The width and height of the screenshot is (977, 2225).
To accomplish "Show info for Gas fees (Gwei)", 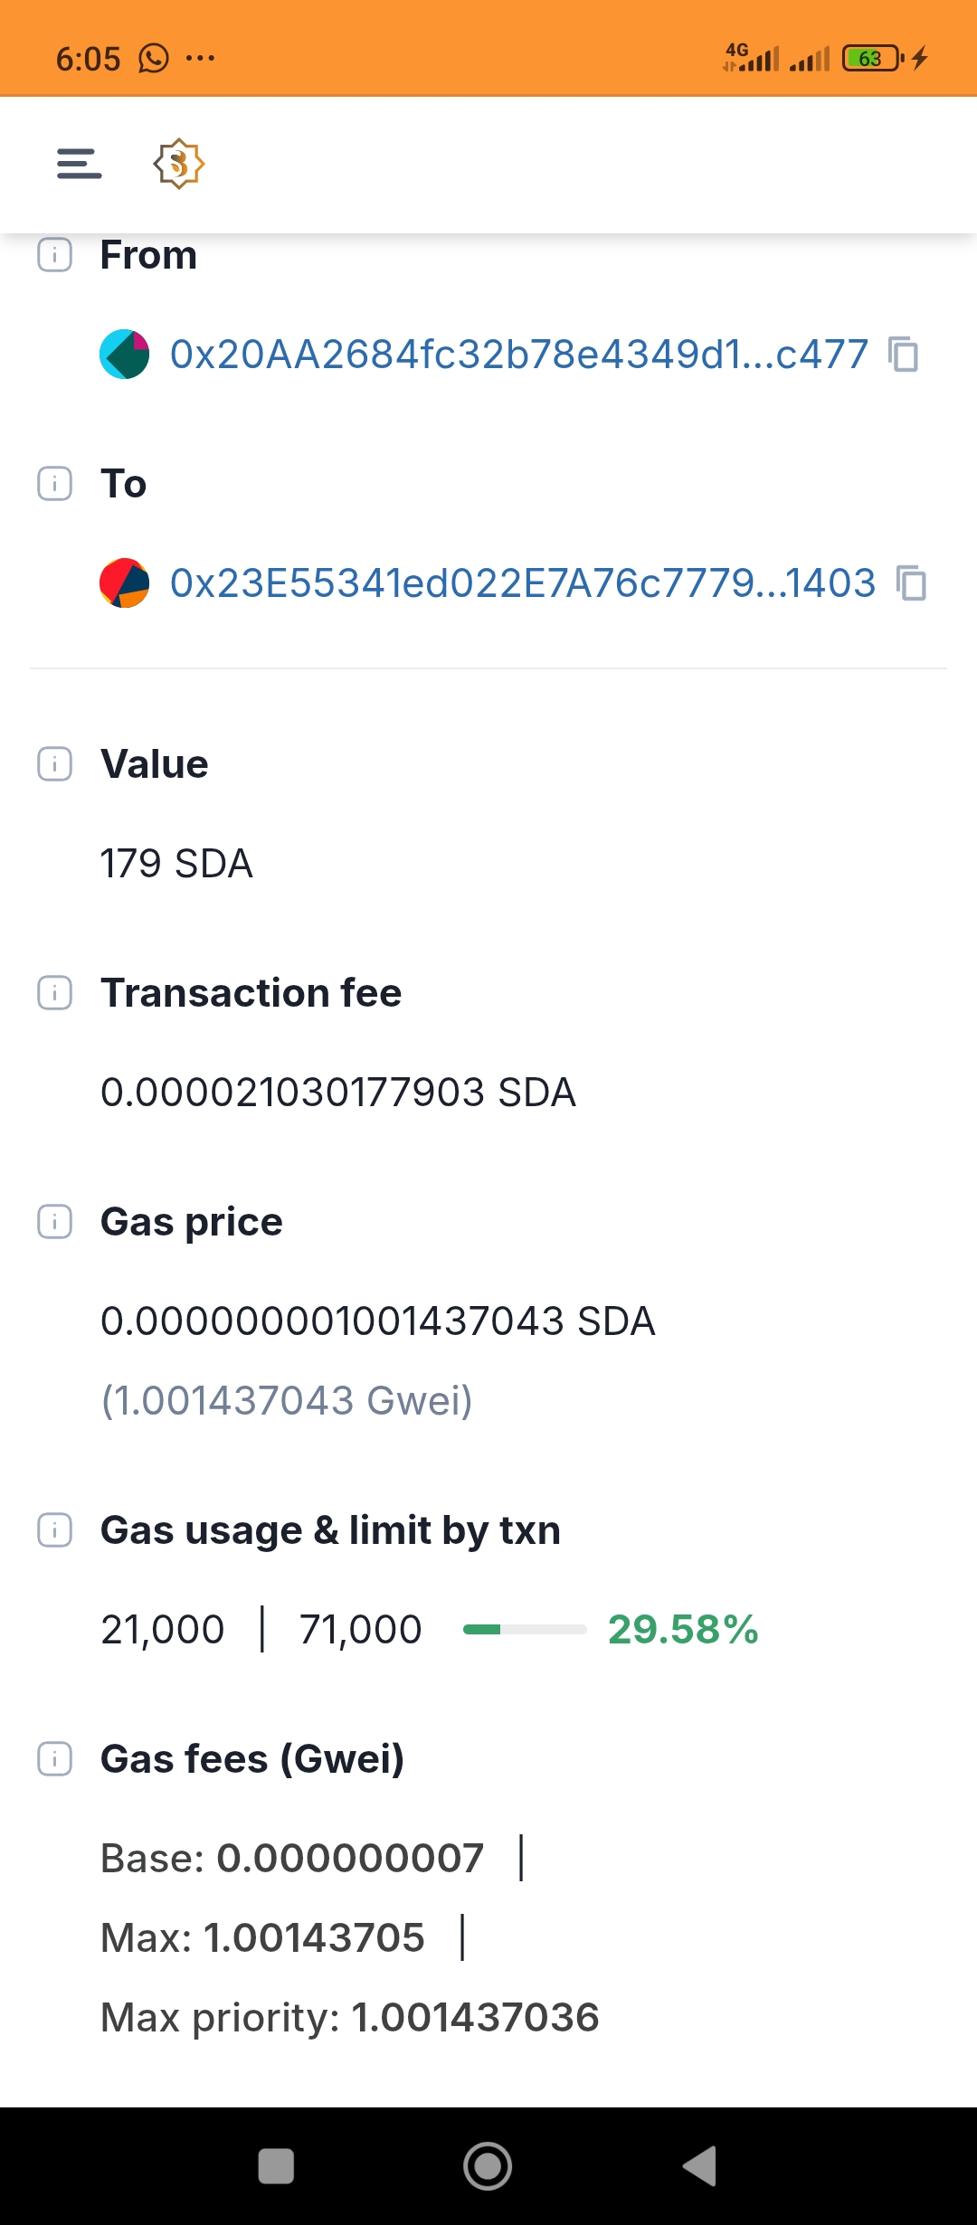I will click(x=54, y=1759).
